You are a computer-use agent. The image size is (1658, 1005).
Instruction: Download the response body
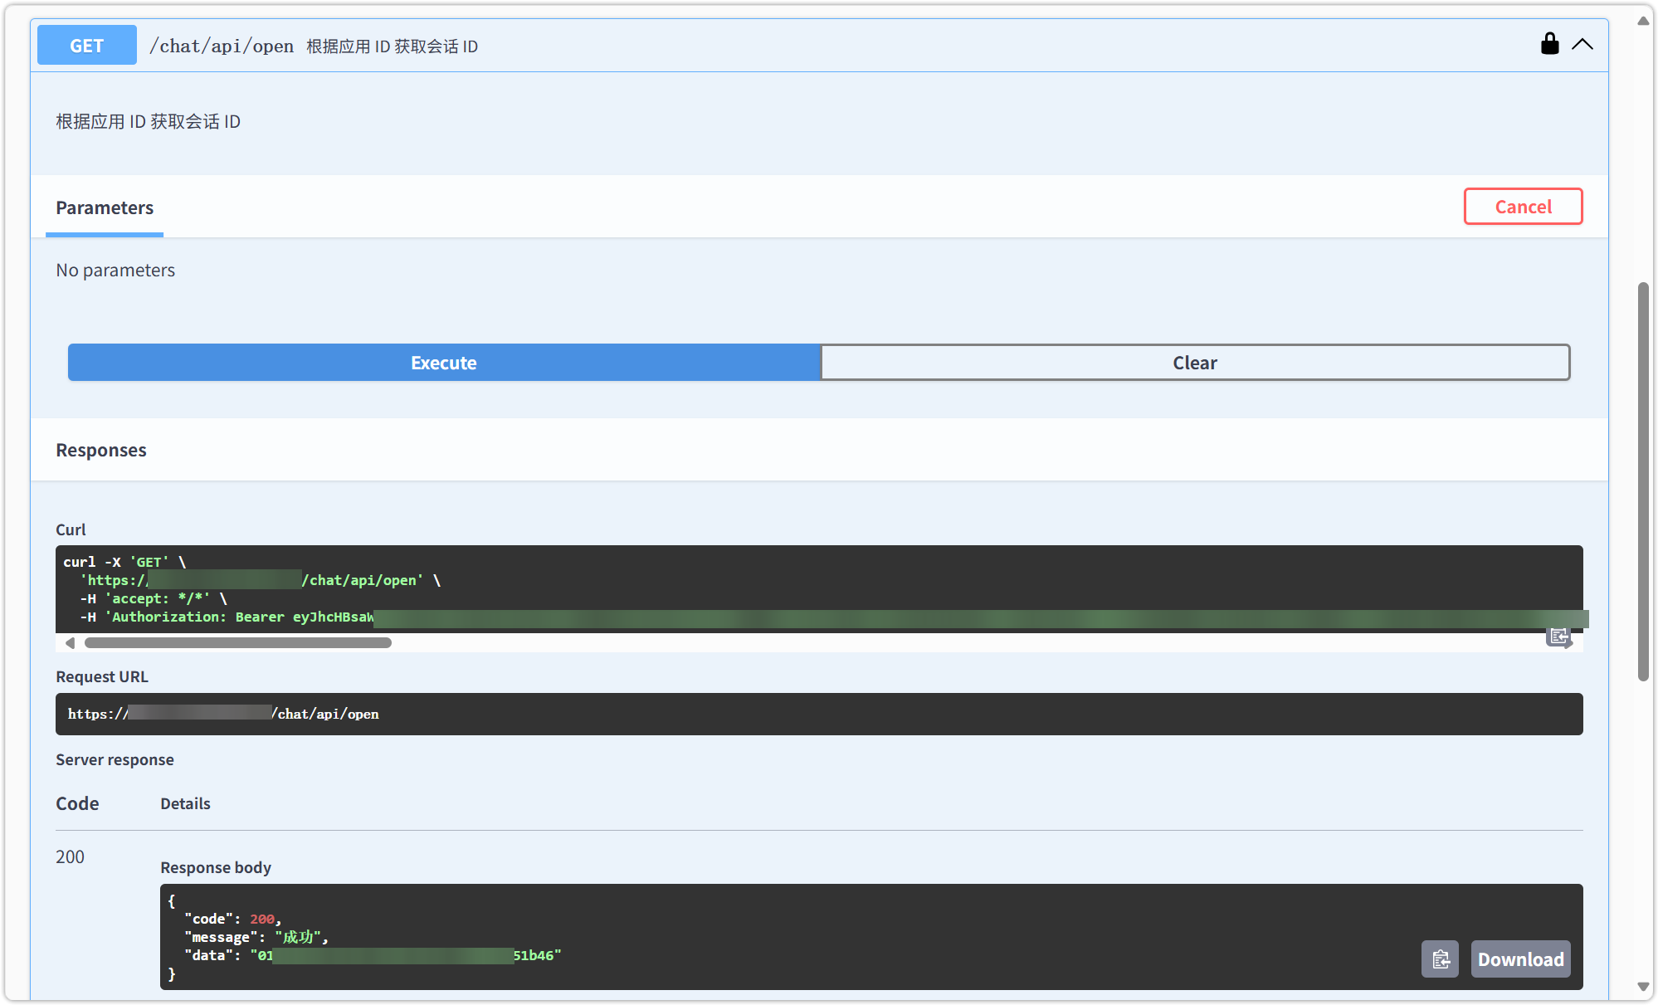coord(1519,959)
